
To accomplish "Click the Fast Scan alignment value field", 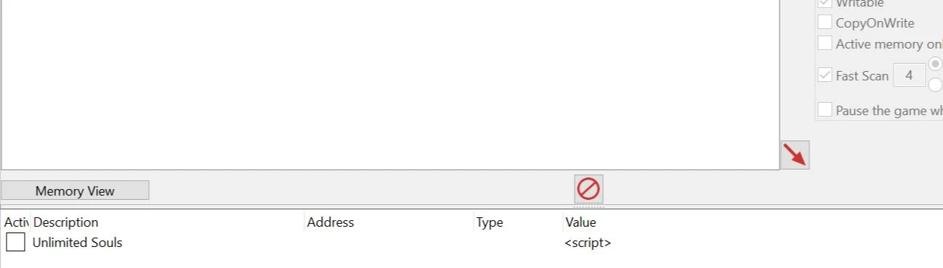I will (909, 75).
